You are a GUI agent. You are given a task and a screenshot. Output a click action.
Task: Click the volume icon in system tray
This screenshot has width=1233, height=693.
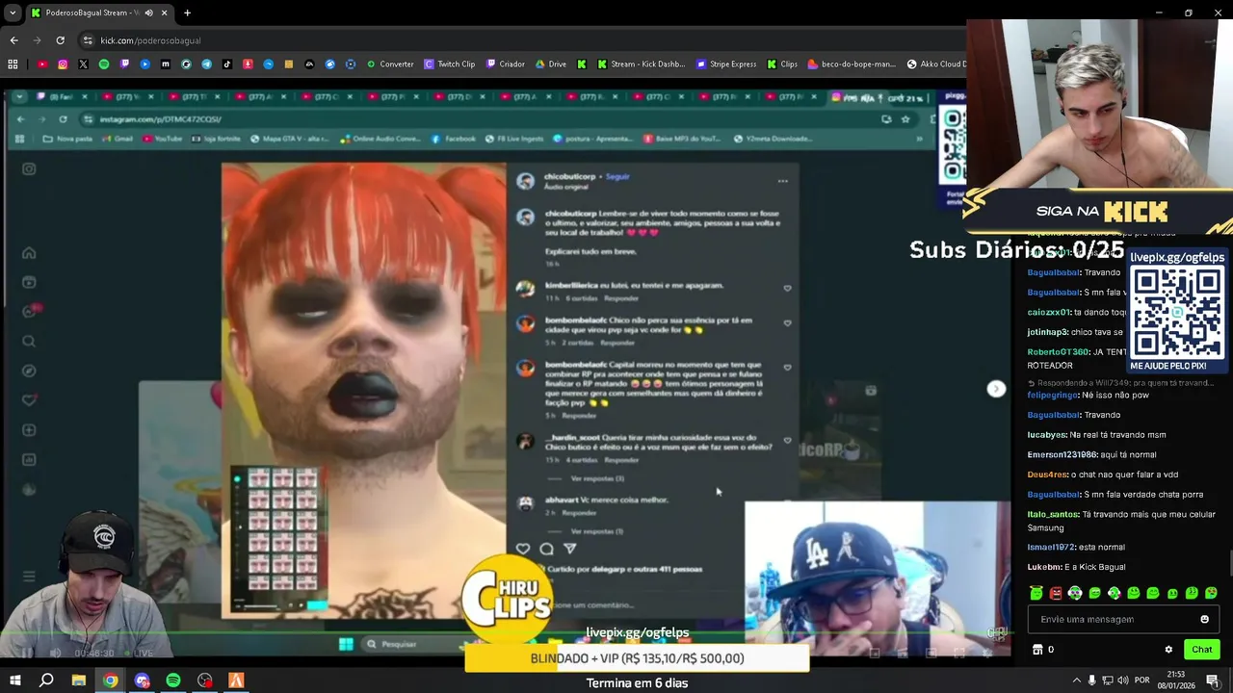click(x=1123, y=680)
